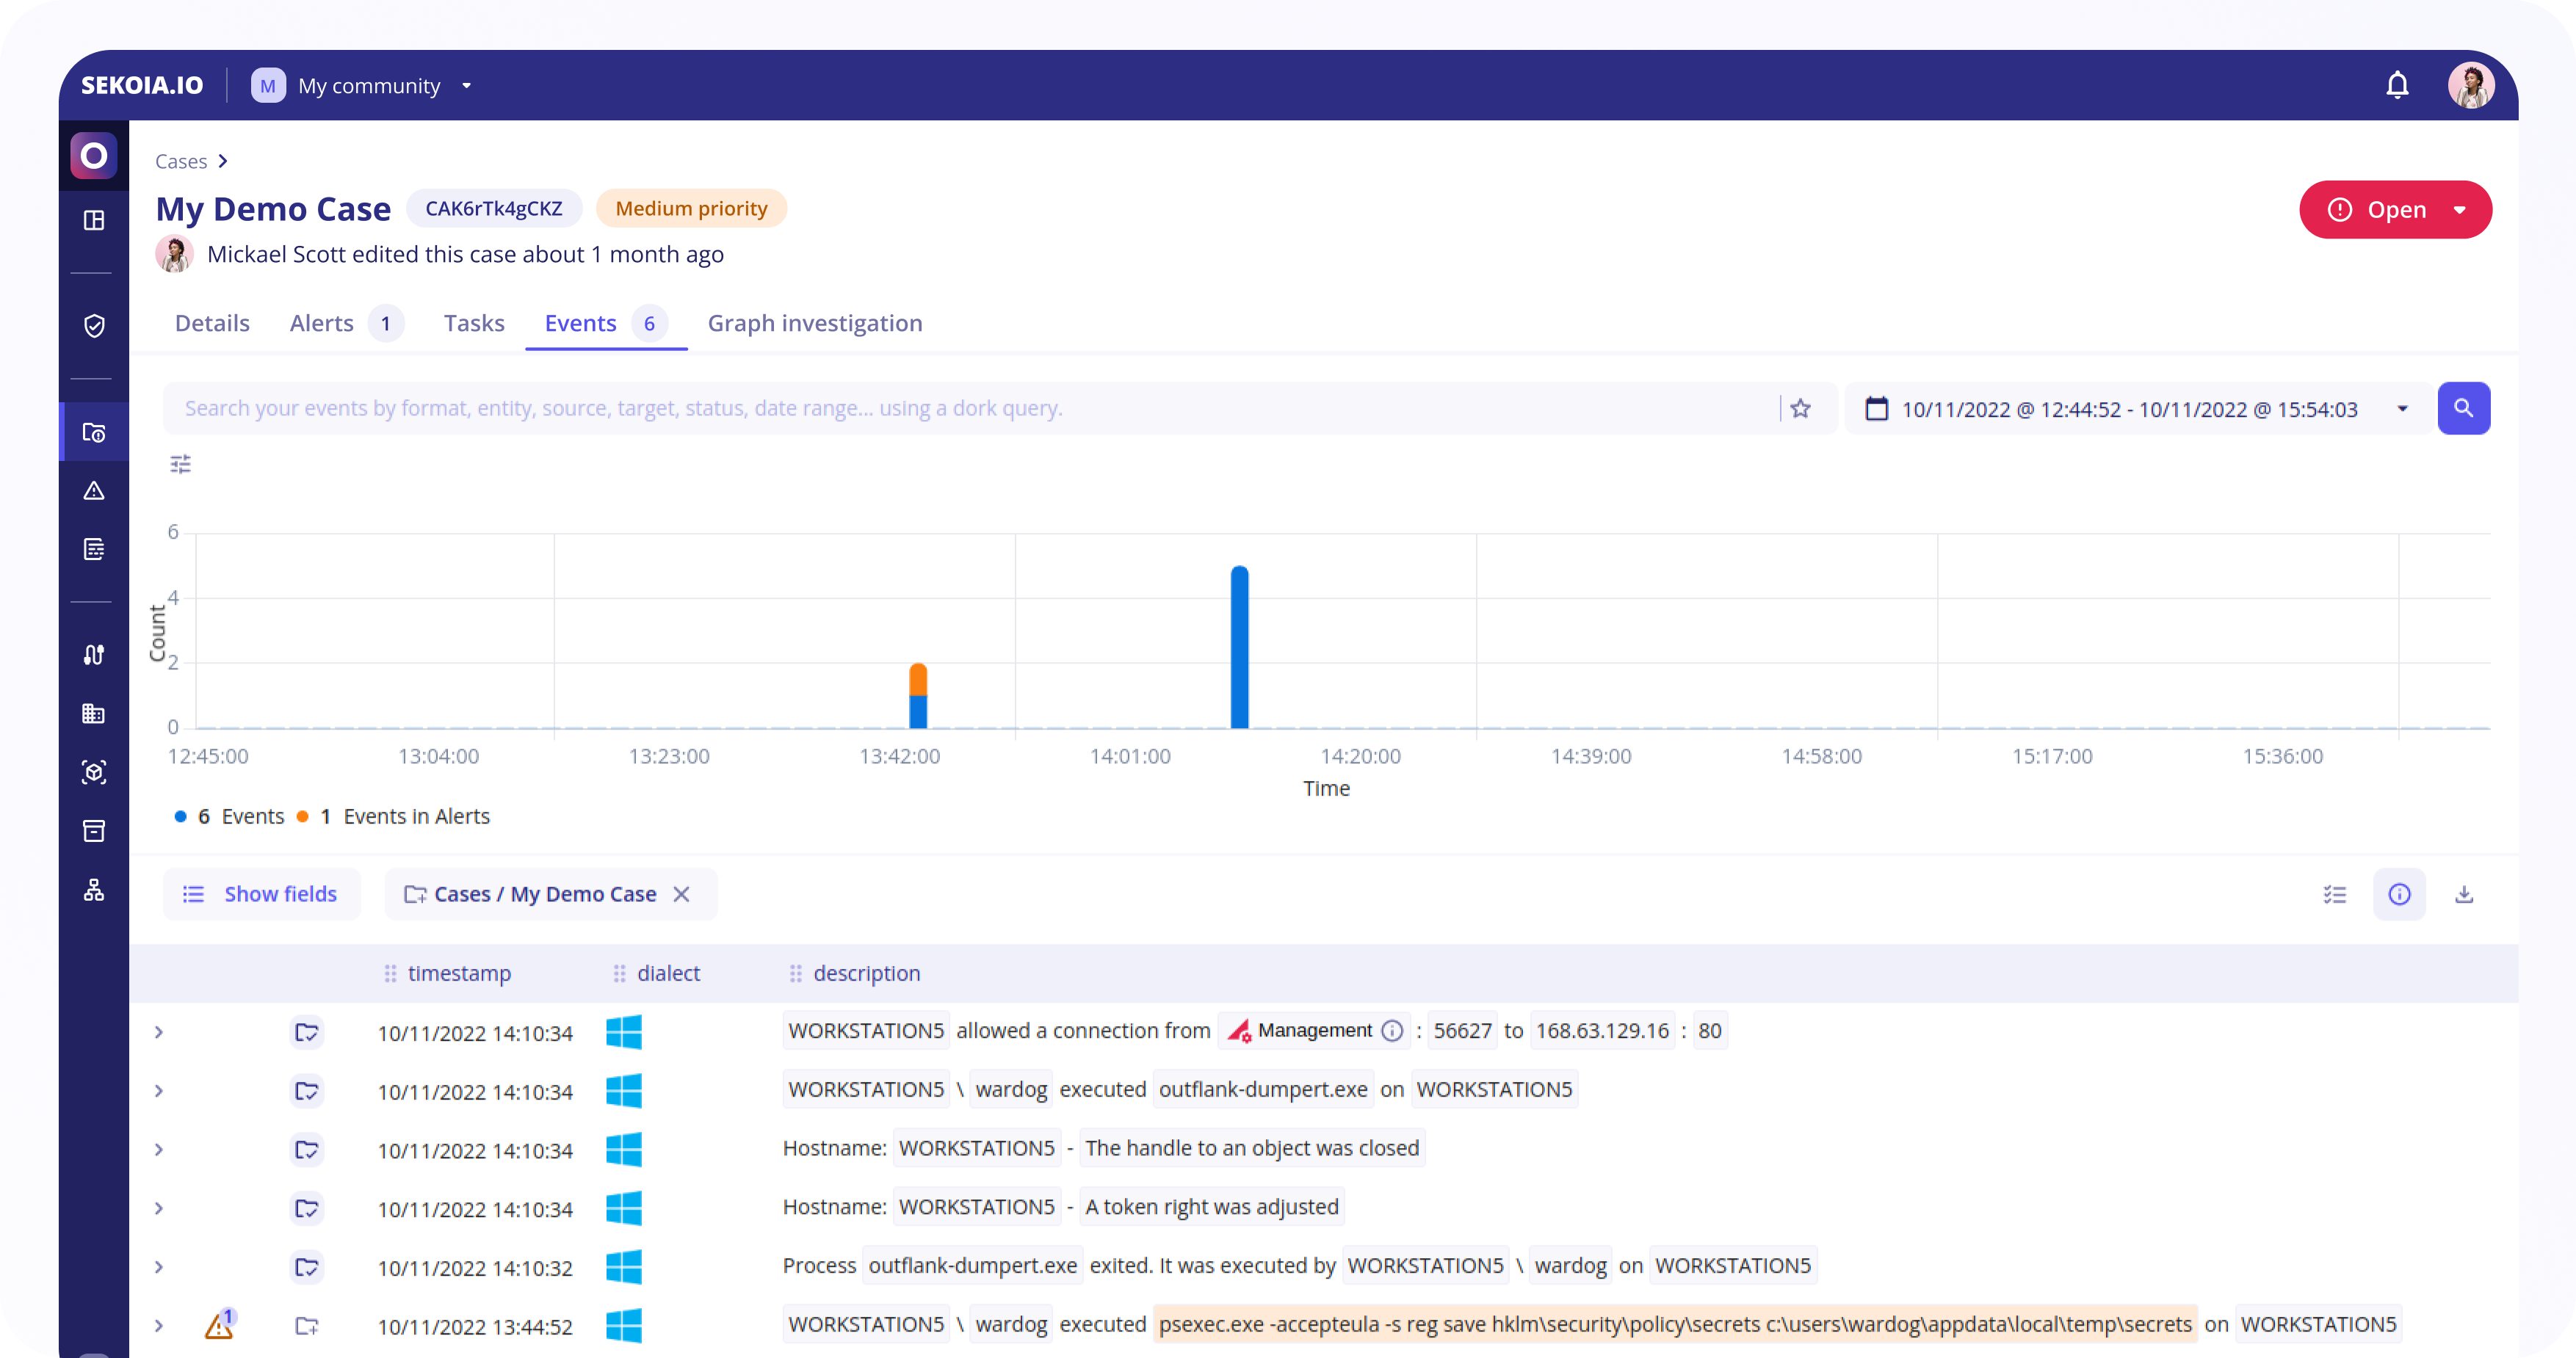Viewport: 2576px width, 1358px height.
Task: Remove the Cases / My Demo Case filter
Action: coord(681,894)
